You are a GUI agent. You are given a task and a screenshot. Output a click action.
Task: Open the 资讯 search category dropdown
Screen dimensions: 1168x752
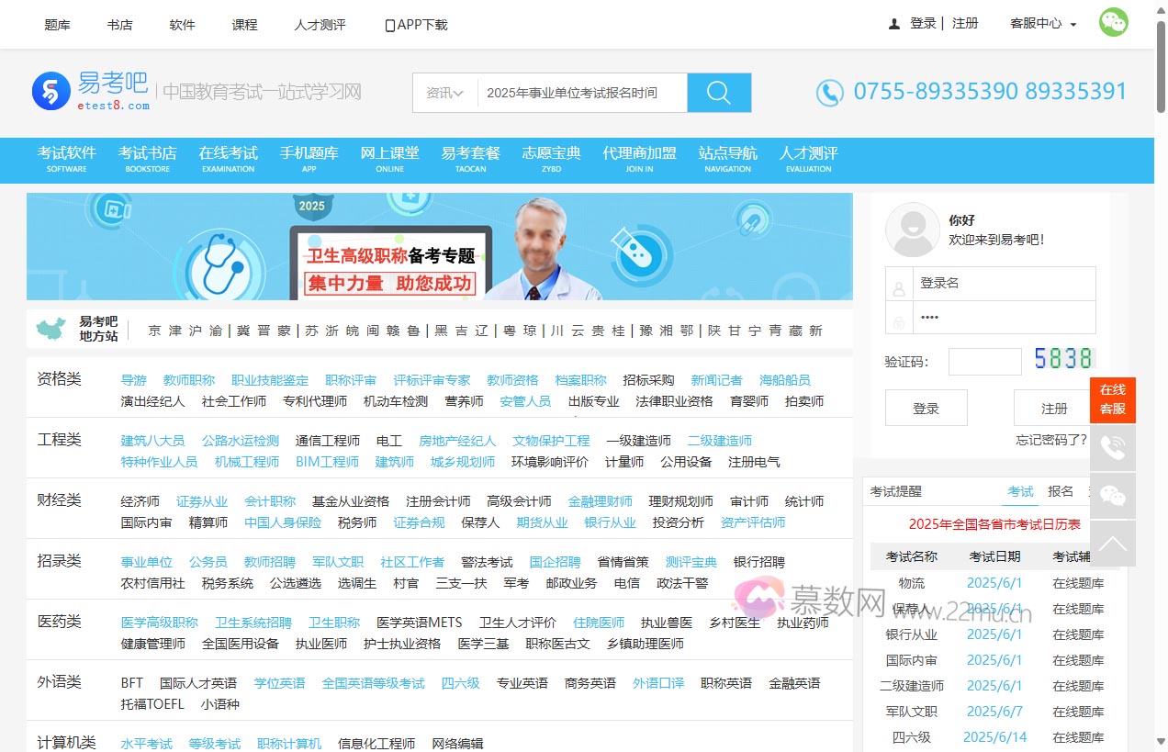click(x=444, y=92)
